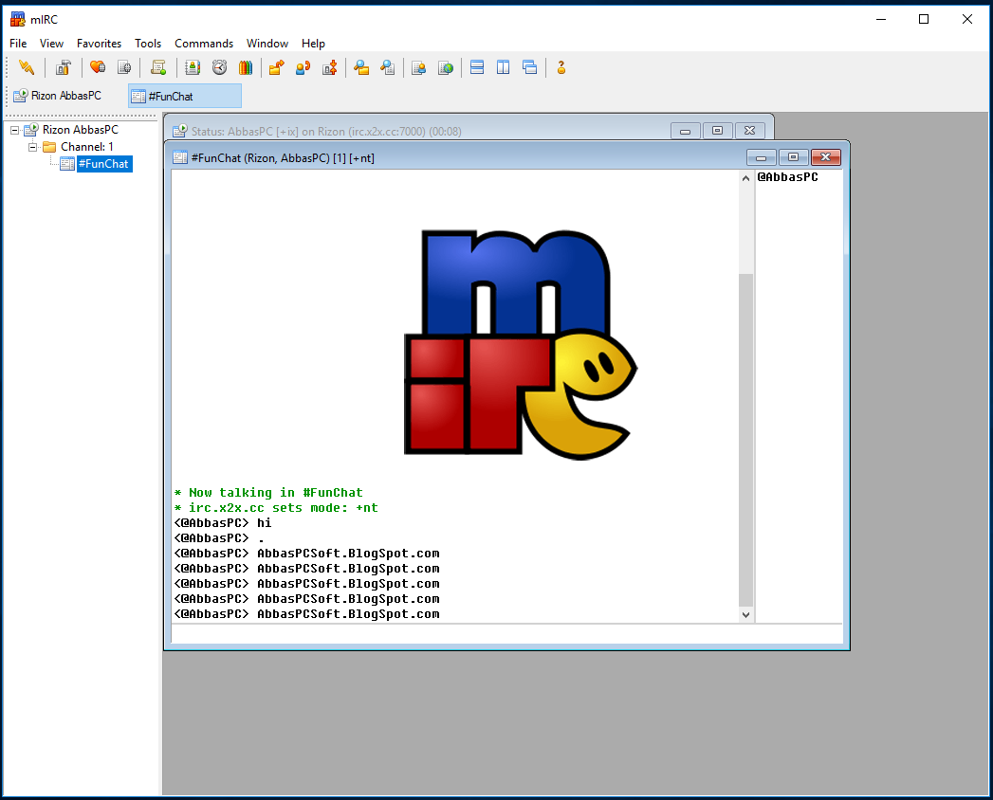
Task: Open the Channels List toolbar icon
Action: pyautogui.click(x=125, y=67)
